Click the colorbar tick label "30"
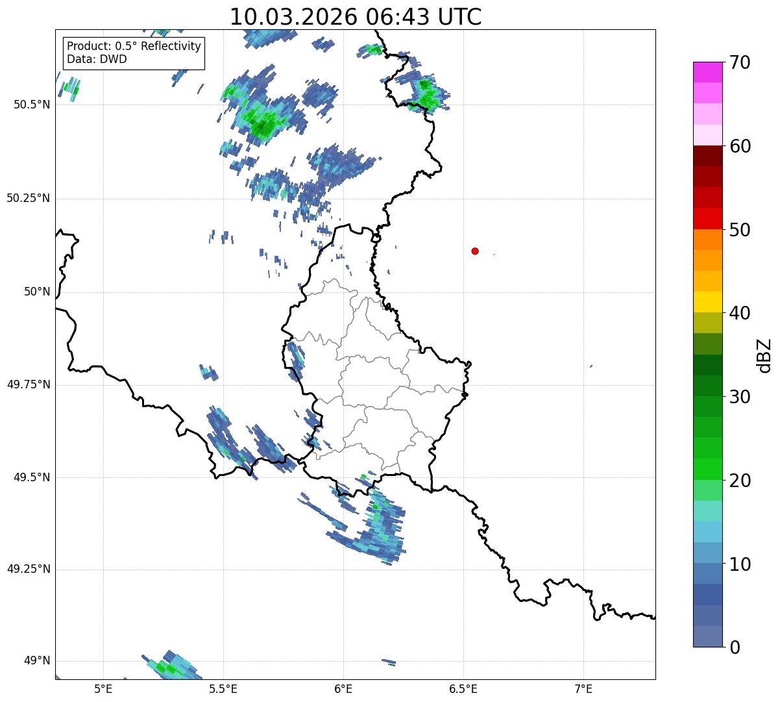This screenshot has height=702, width=780. pos(740,397)
